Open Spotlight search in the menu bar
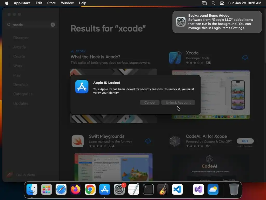The image size is (266, 200). pos(213,3)
